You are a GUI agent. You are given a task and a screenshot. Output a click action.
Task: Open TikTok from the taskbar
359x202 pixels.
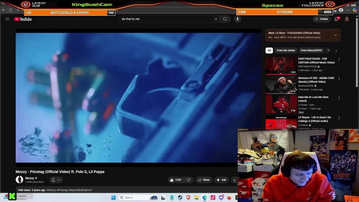(x=213, y=198)
